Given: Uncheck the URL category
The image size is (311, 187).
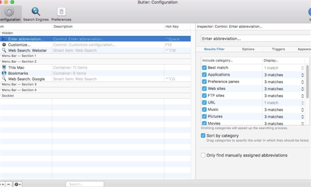Looking at the screenshot, I should pos(204,103).
